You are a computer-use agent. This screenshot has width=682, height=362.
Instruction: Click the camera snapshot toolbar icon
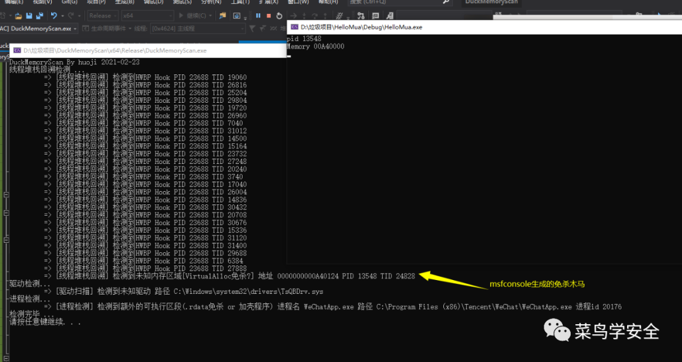click(x=237, y=16)
